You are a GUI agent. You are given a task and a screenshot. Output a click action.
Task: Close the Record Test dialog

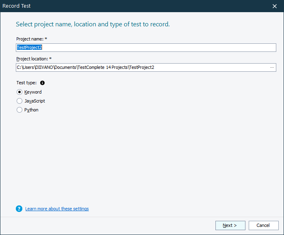pos(275,6)
